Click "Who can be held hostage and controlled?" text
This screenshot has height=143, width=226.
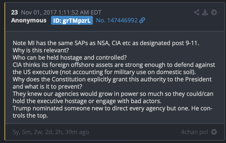[x=70, y=58]
